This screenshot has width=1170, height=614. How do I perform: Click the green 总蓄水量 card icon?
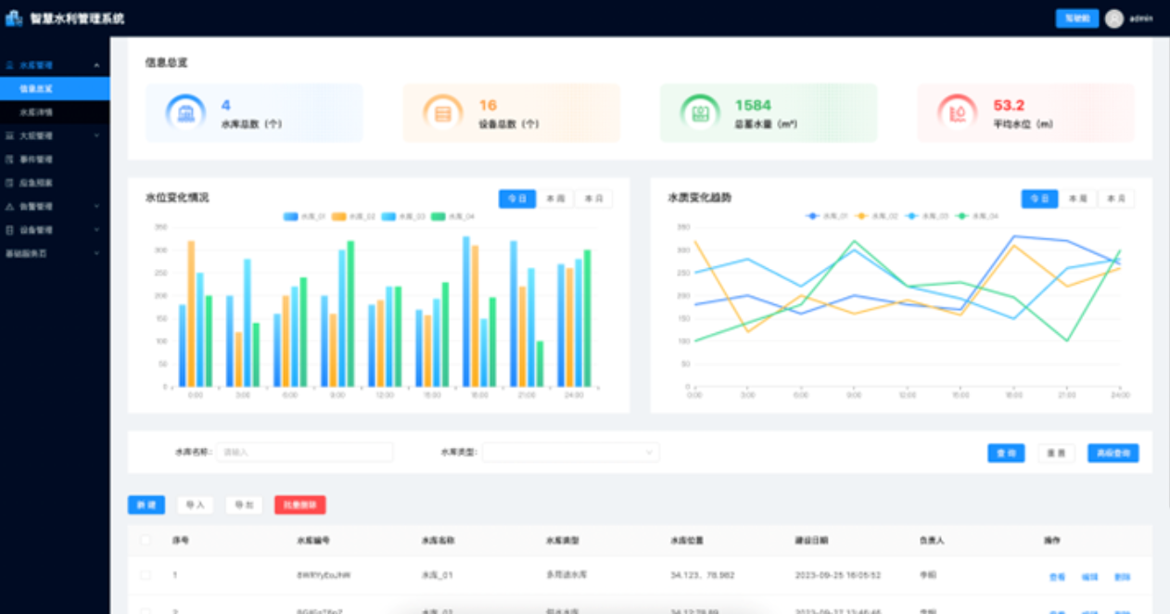(x=700, y=113)
